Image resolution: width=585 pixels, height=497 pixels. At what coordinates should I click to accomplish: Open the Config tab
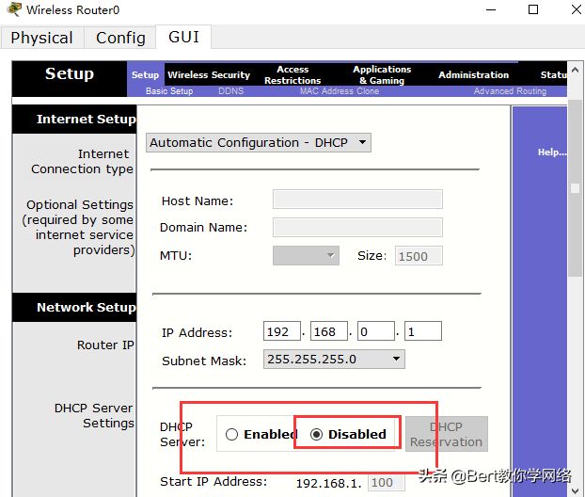(x=120, y=38)
